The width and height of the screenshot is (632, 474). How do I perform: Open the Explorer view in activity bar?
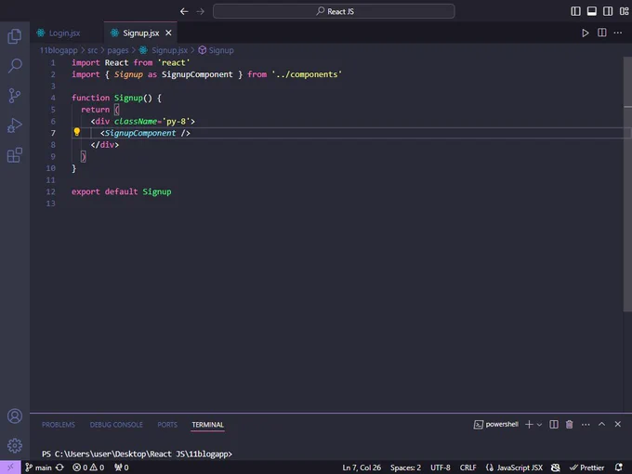[x=15, y=36]
